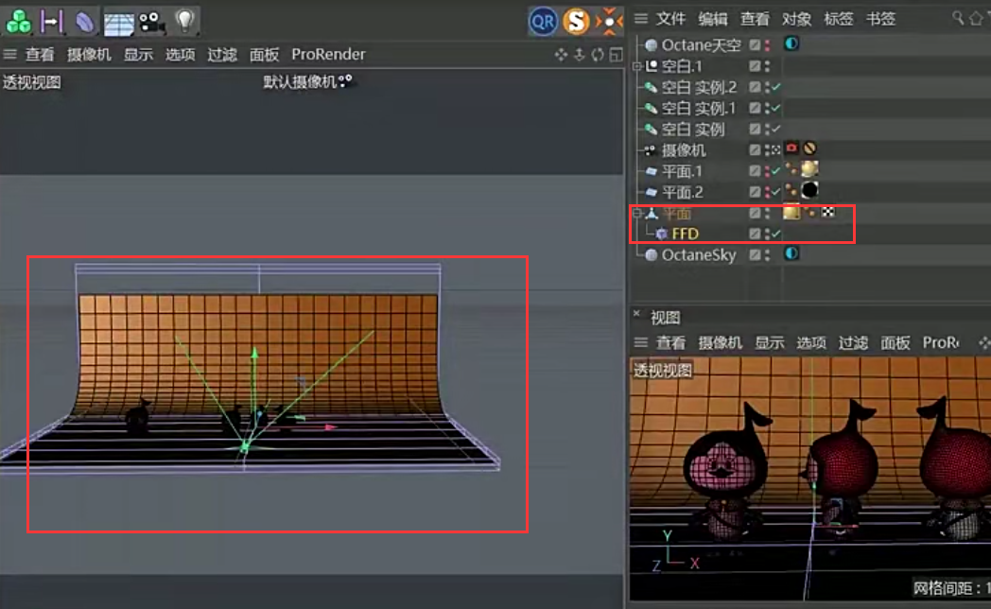This screenshot has width=991, height=609.
Task: Select the OctaneSky object in the tree
Action: (699, 255)
